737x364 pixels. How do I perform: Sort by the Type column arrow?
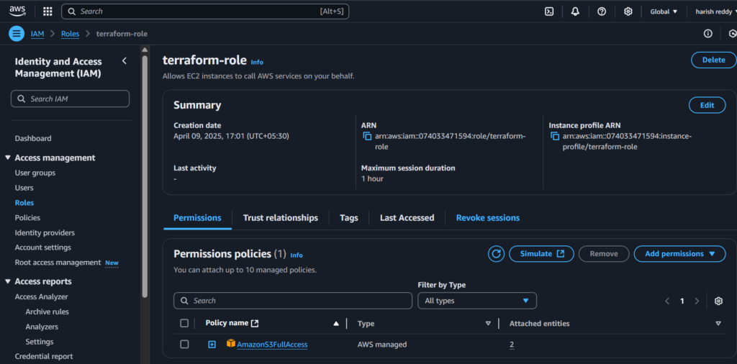(488, 323)
